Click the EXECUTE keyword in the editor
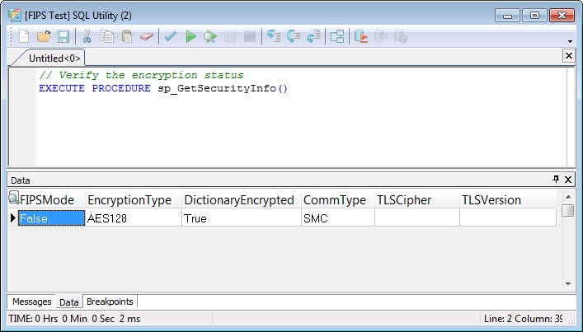 coord(62,88)
